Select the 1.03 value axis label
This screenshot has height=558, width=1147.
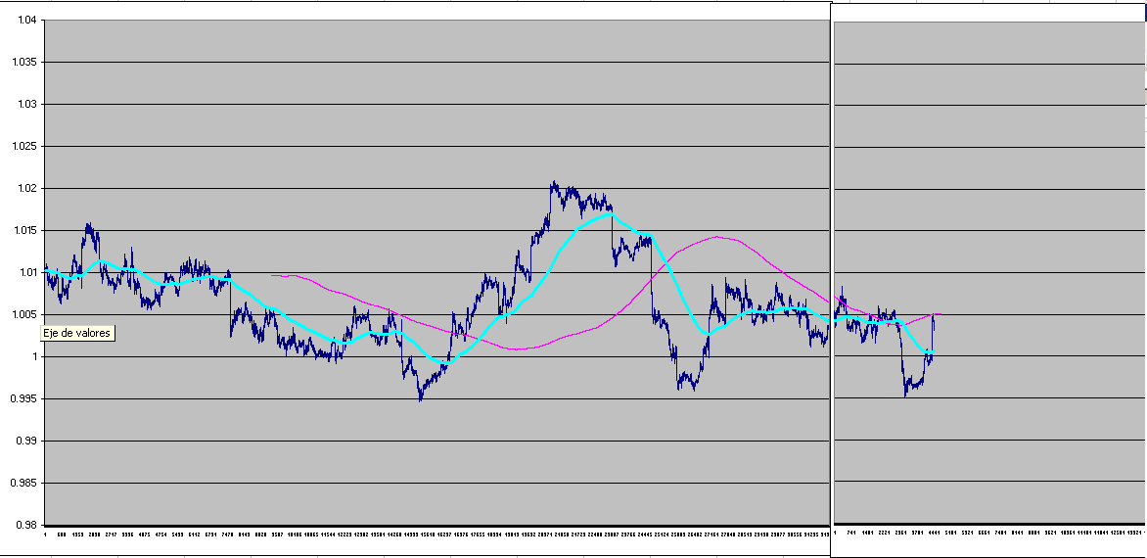(x=26, y=105)
